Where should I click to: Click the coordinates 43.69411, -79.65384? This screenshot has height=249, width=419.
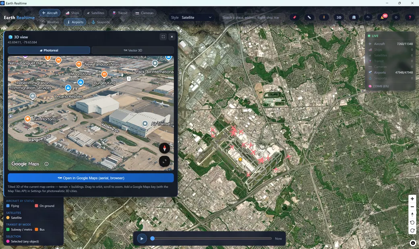[22, 42]
